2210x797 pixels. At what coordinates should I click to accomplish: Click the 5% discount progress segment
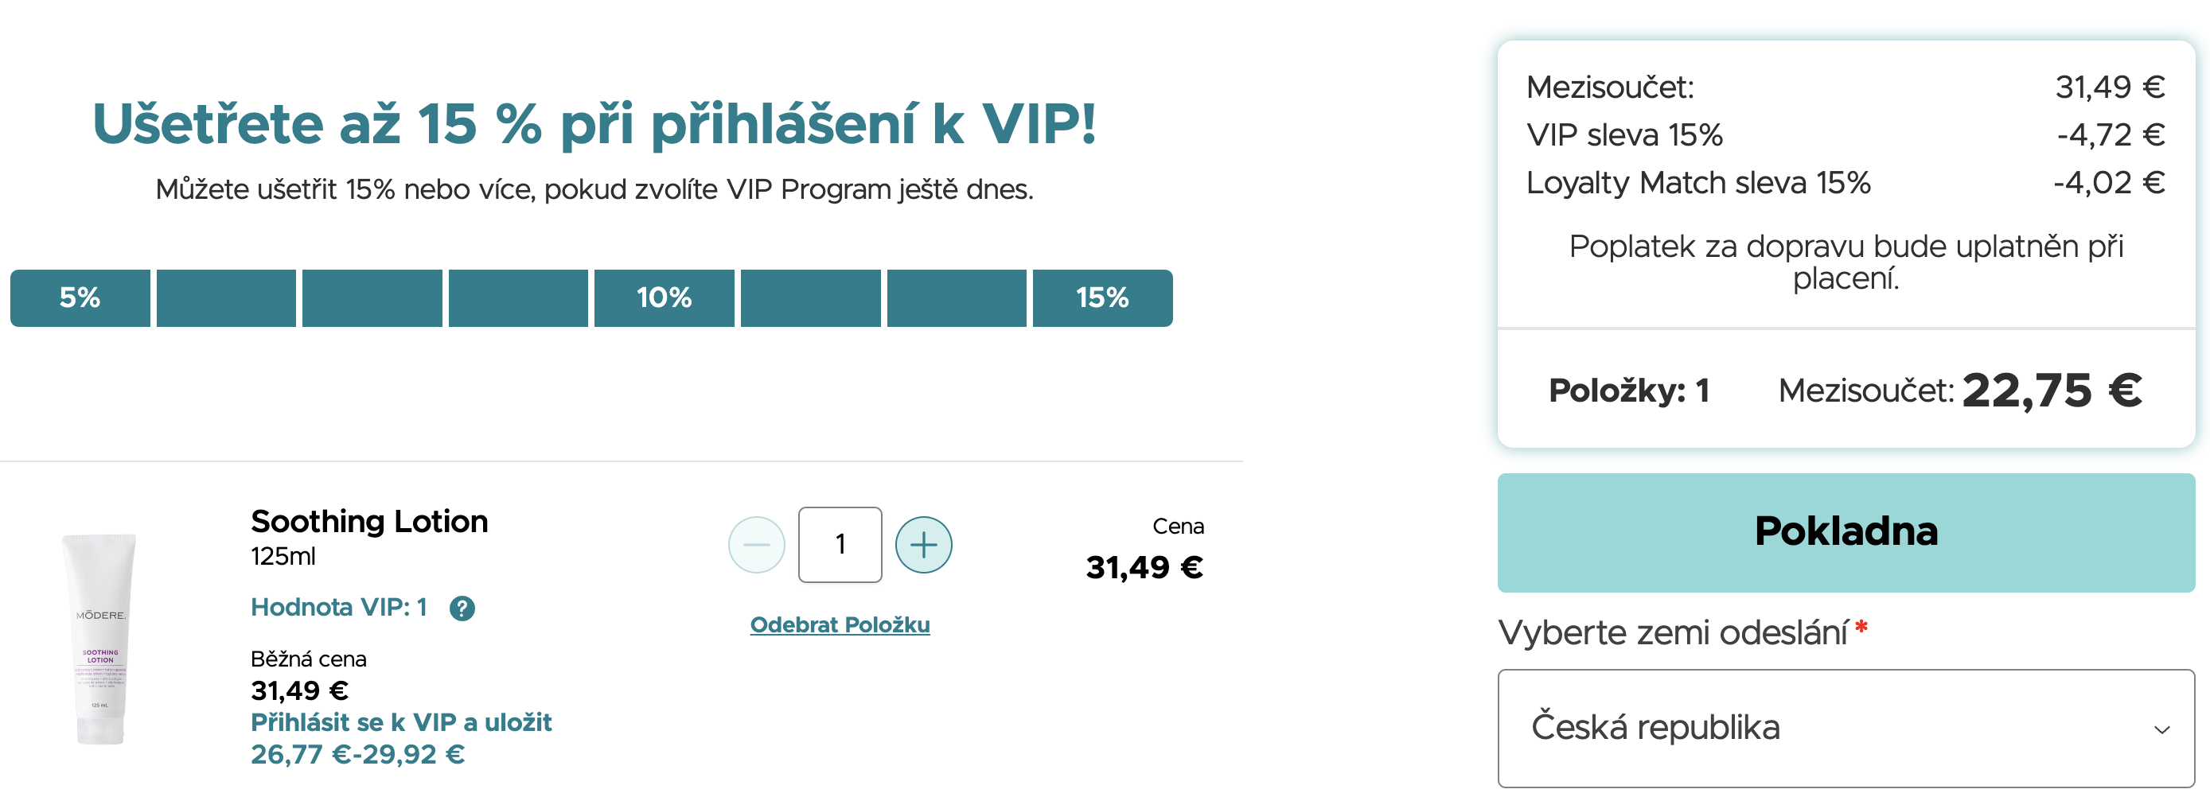(x=80, y=297)
